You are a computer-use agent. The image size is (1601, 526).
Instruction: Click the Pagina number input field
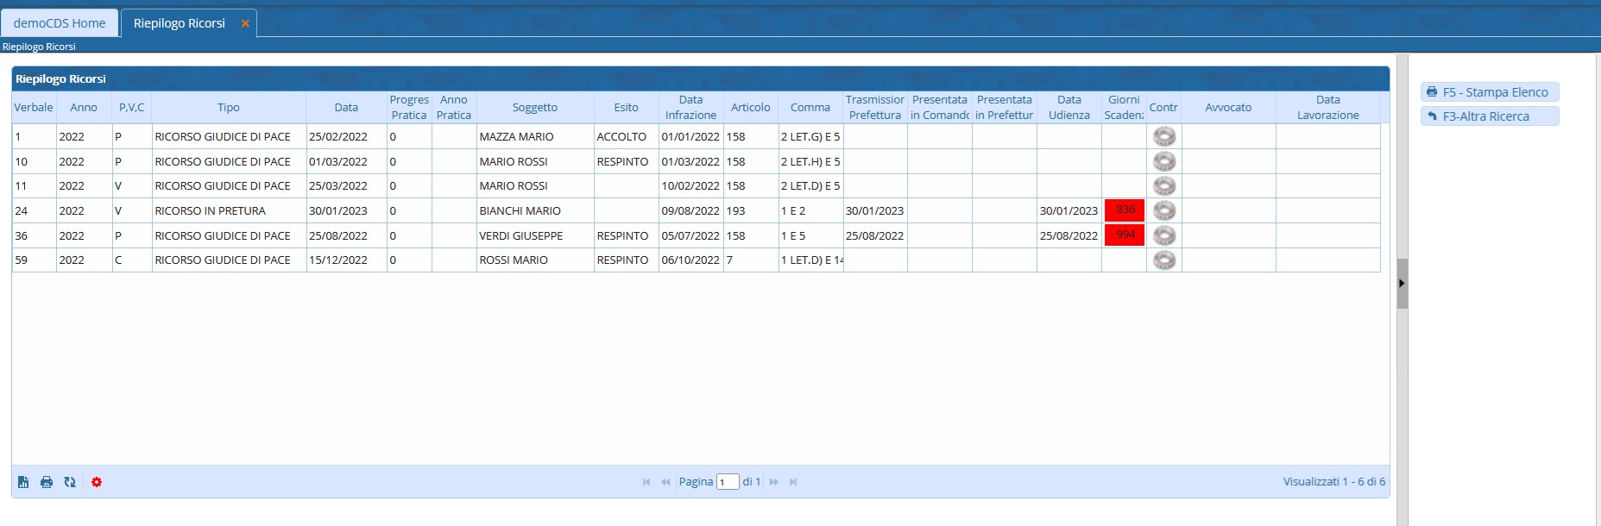tap(728, 482)
